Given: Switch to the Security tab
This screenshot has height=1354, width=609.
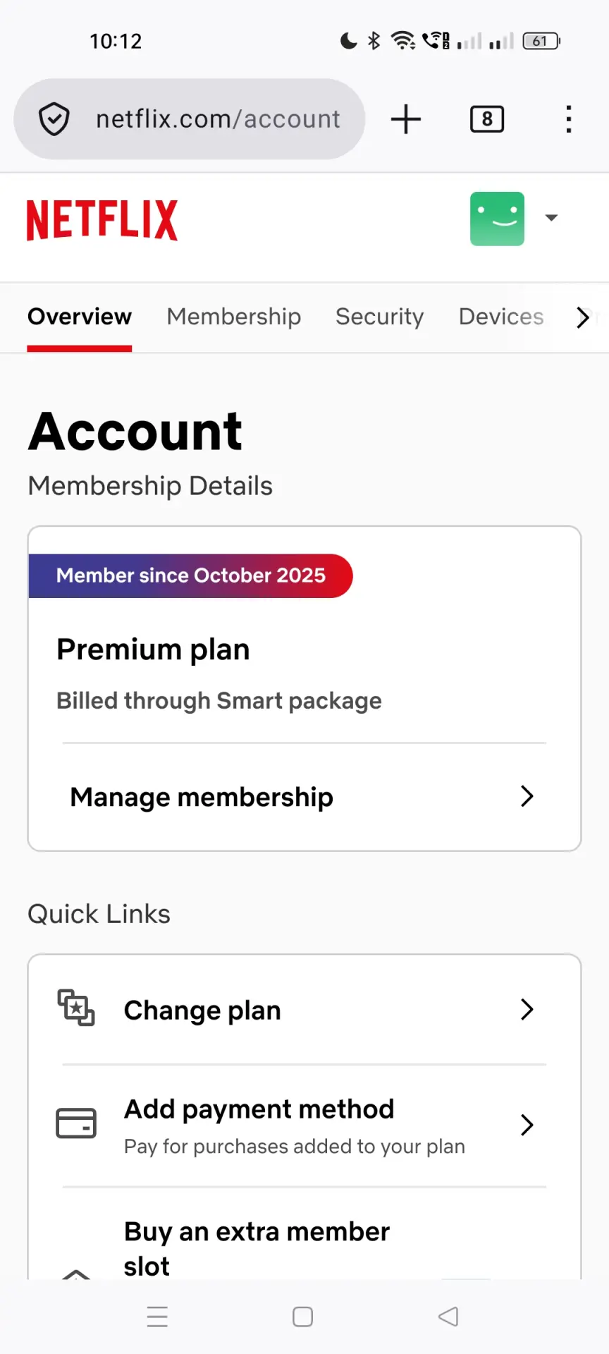Looking at the screenshot, I should (380, 317).
